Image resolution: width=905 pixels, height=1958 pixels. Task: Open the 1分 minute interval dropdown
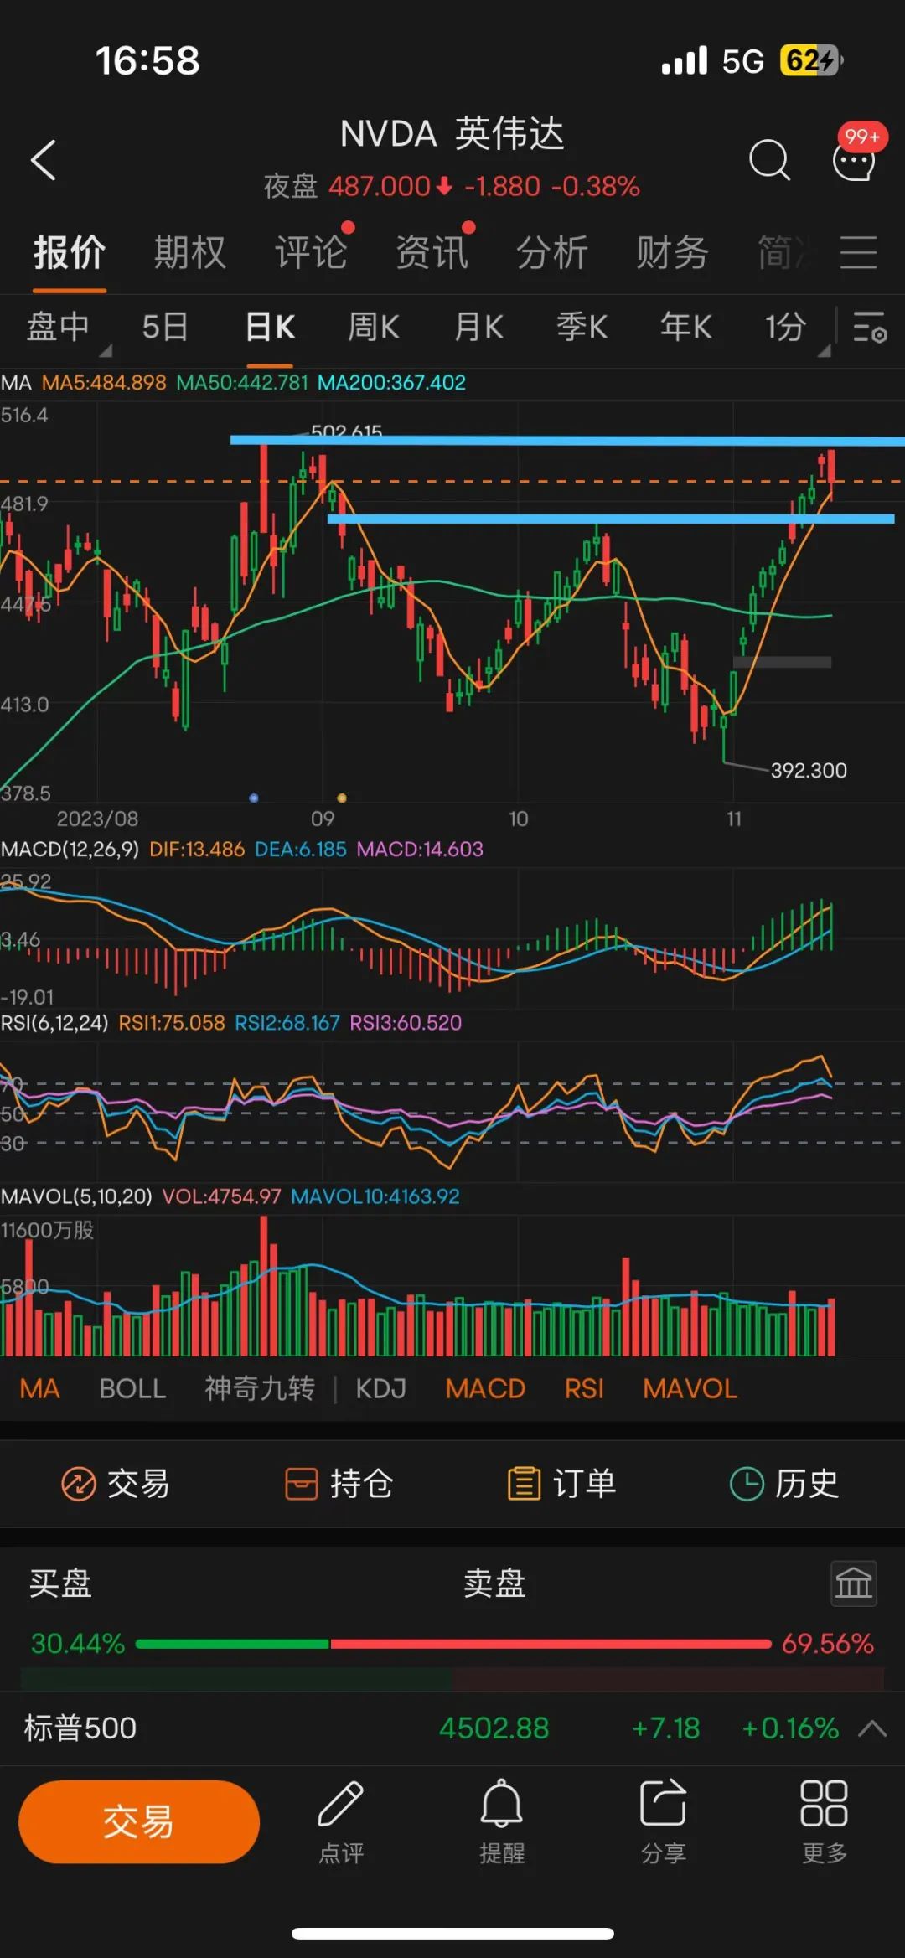coord(792,327)
